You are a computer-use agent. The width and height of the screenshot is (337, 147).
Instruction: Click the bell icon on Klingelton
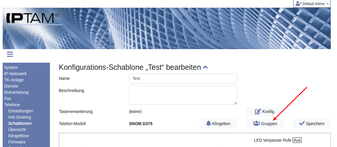click(x=209, y=124)
